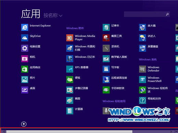Expand the 按名称 sort dropdown
Image resolution: width=178 pixels, height=133 pixels.
tap(53, 15)
